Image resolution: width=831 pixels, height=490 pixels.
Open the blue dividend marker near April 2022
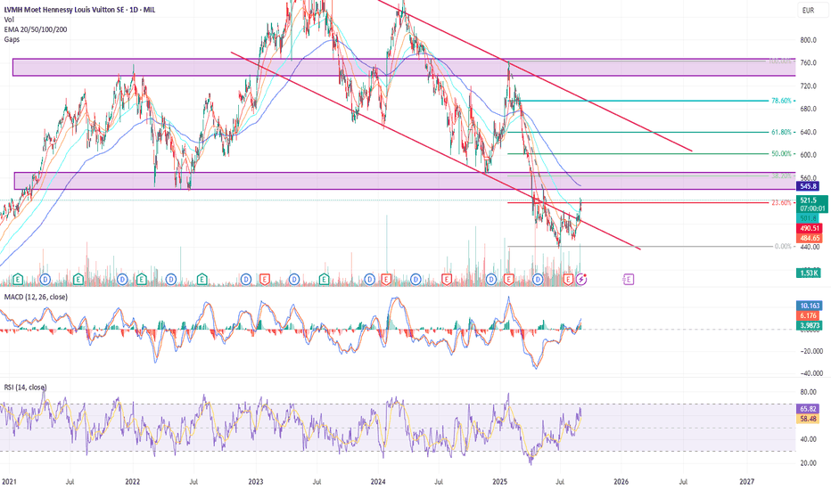(x=170, y=279)
